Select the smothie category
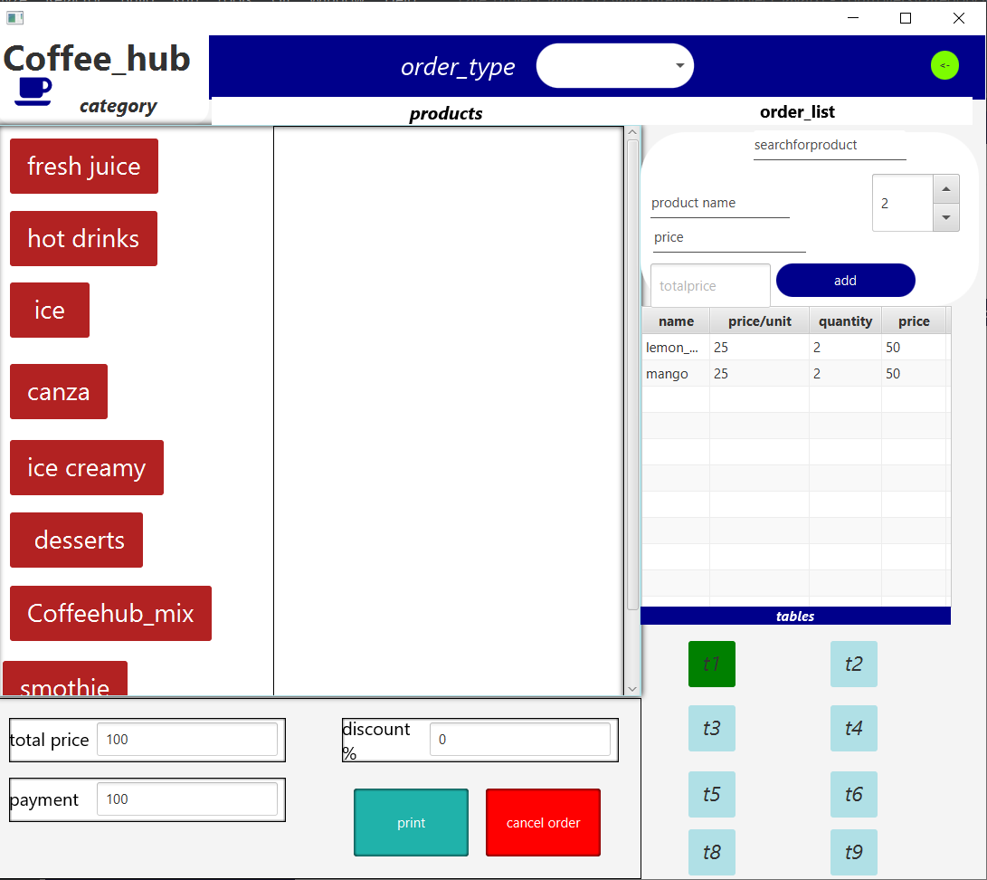The height and width of the screenshot is (880, 987). point(65,679)
